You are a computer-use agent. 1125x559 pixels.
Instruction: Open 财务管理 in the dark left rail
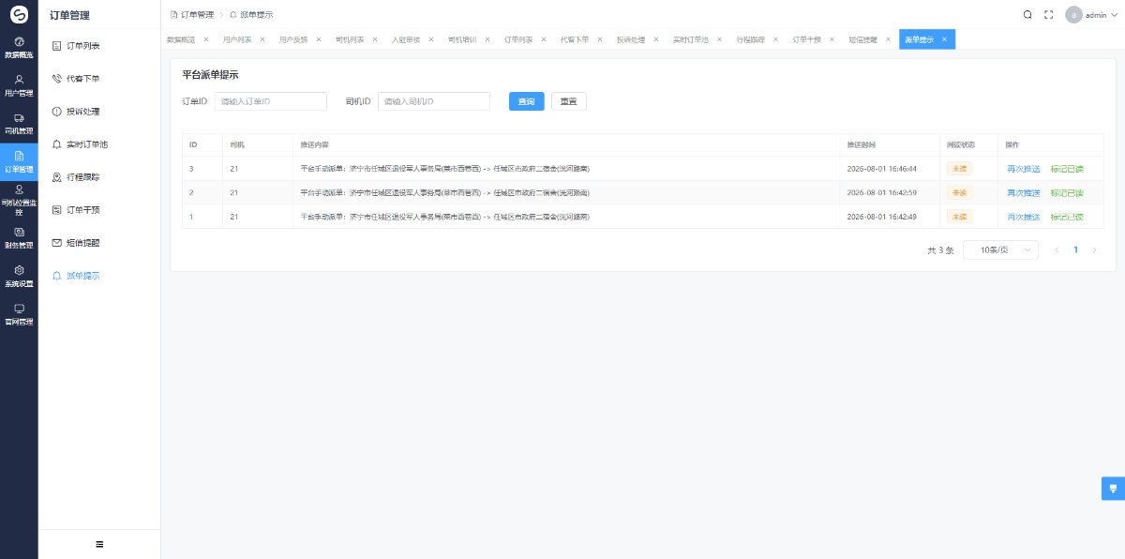tap(19, 238)
